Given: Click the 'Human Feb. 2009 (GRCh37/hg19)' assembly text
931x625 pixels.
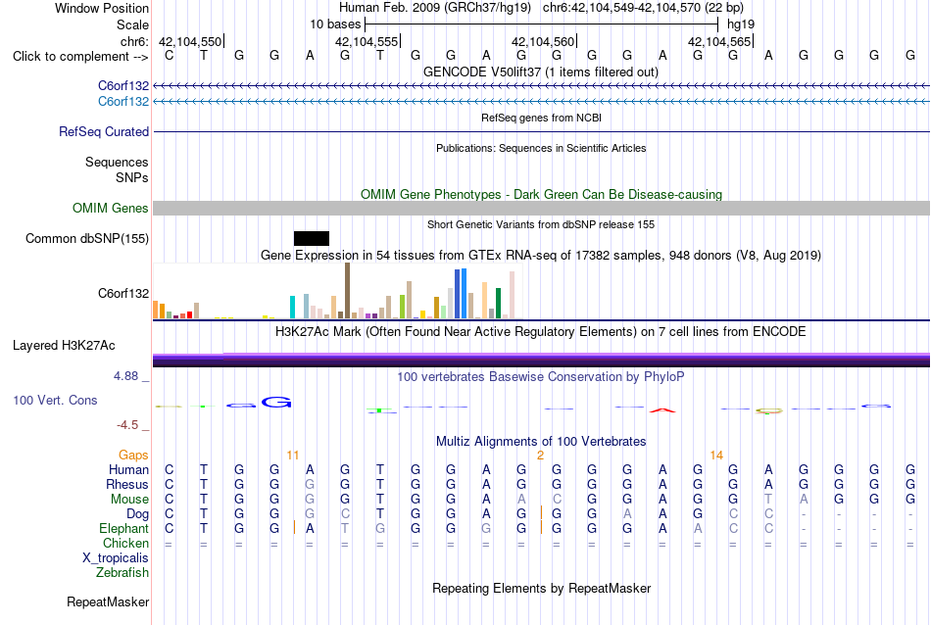Looking at the screenshot, I should pyautogui.click(x=435, y=8).
